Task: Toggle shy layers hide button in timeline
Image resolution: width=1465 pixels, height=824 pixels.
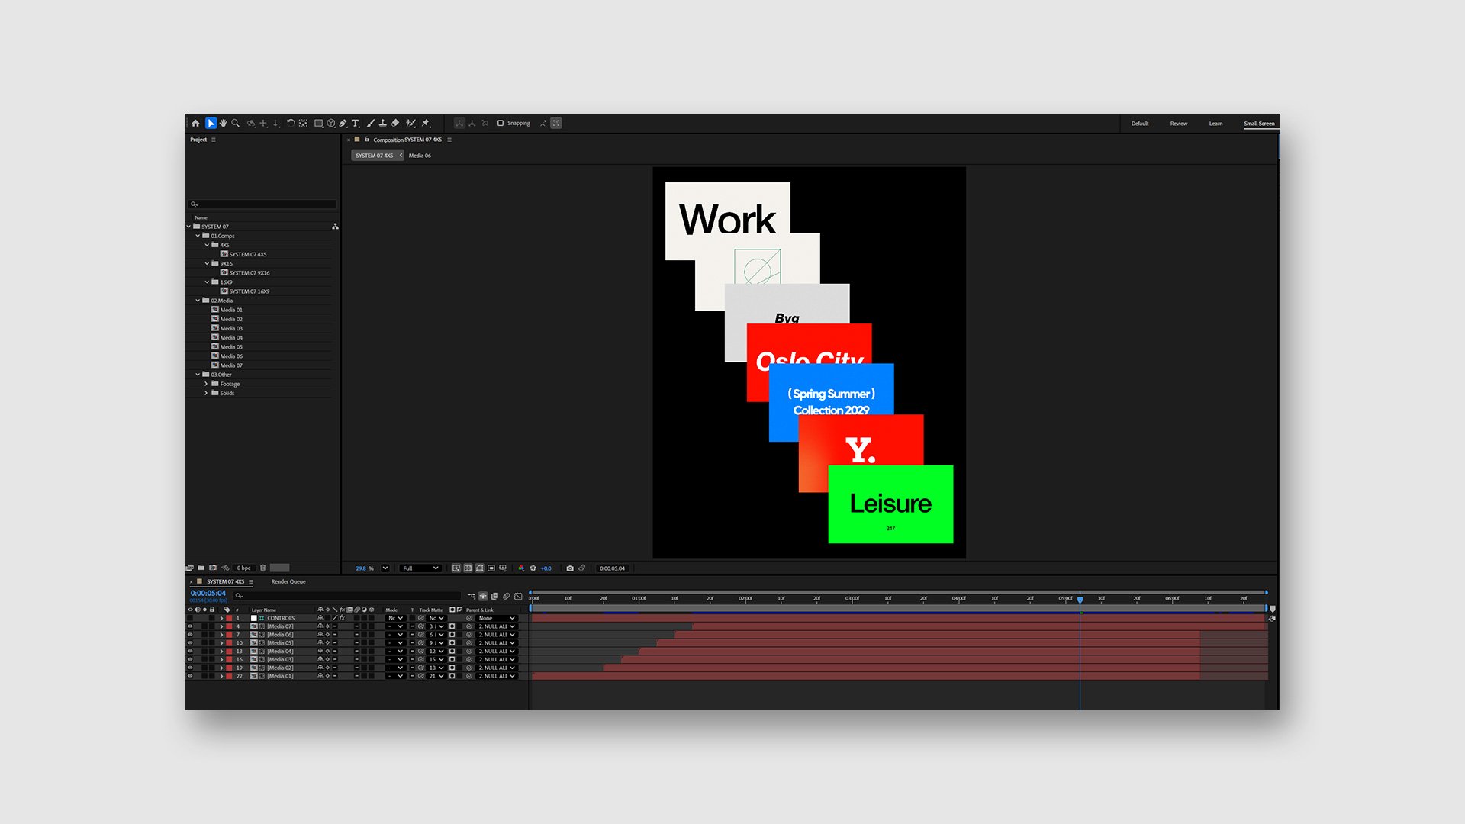Action: point(483,596)
